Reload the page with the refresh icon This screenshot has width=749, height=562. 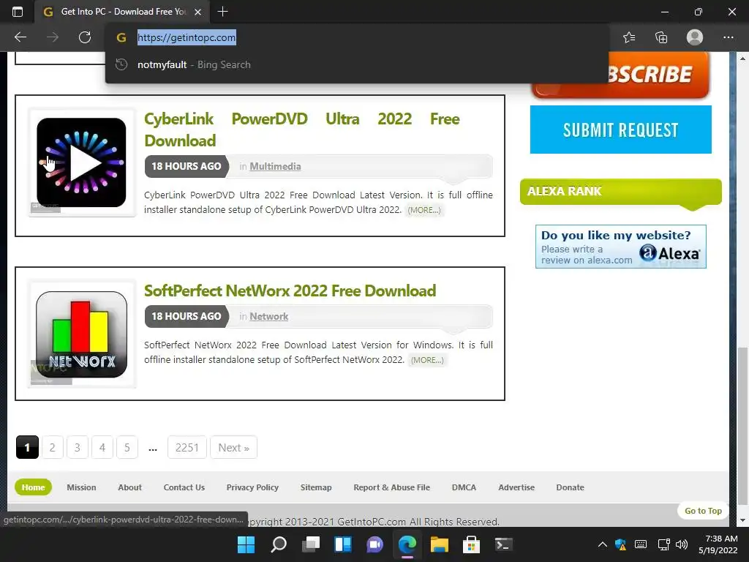[x=85, y=37]
